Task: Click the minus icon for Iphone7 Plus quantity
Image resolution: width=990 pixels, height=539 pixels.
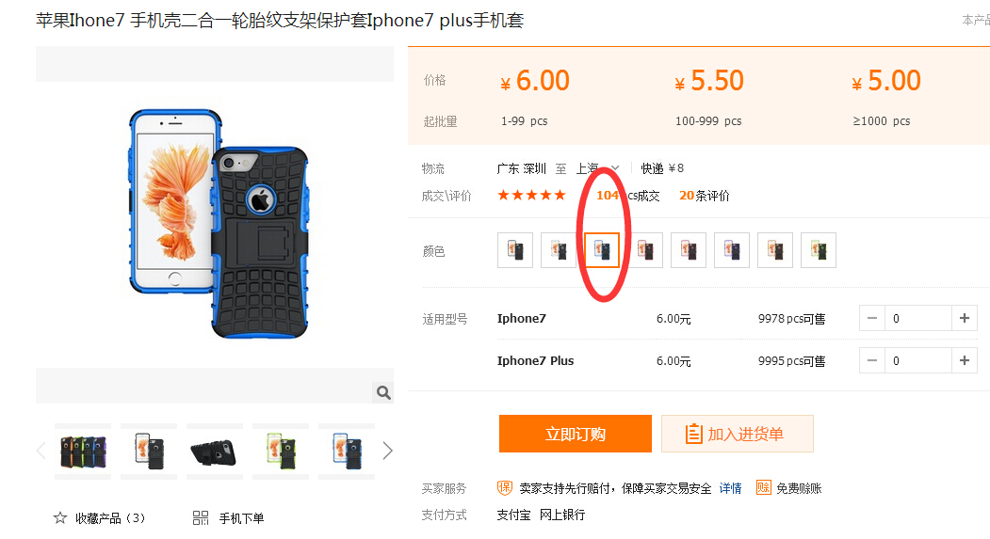Action: pyautogui.click(x=872, y=360)
